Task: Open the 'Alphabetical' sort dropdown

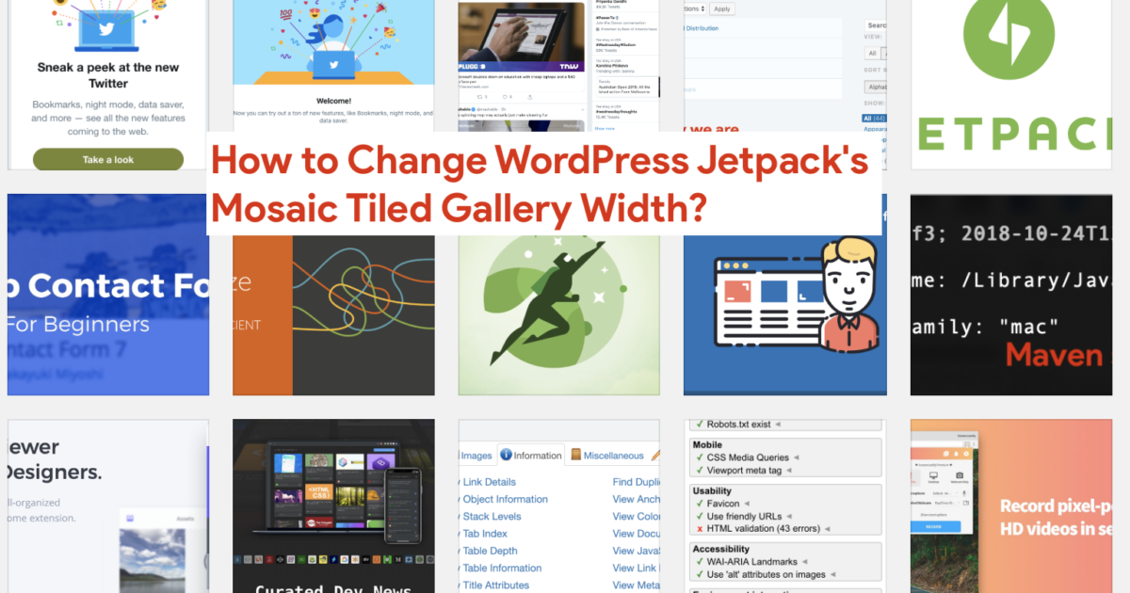Action: (876, 87)
